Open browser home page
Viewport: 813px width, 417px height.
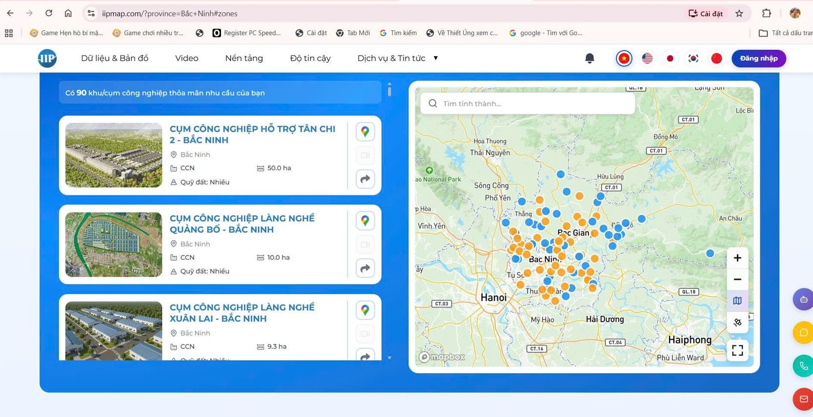68,13
